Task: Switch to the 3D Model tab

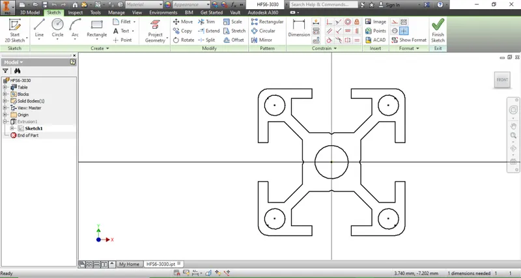Action: 30,12
